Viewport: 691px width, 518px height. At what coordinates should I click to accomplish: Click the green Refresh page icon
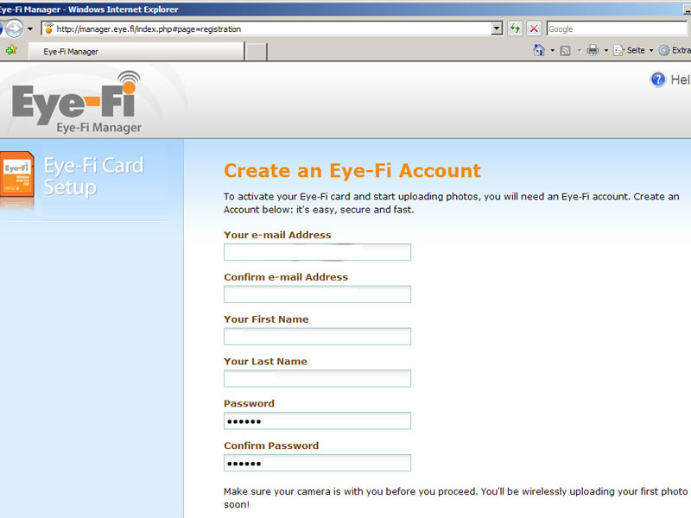tap(515, 29)
